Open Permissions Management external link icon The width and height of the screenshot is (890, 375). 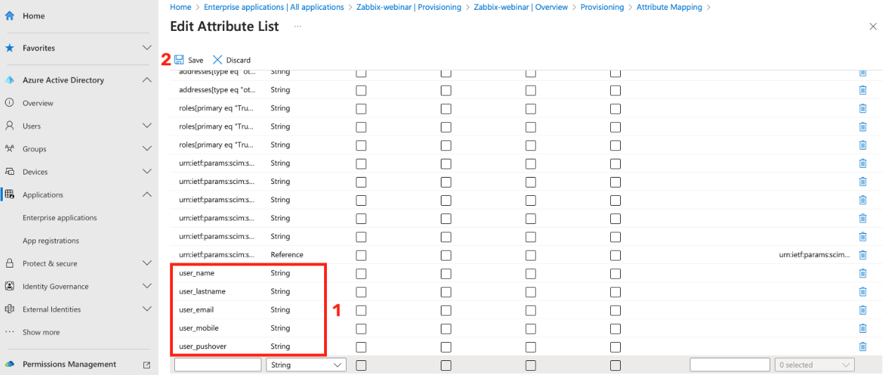tap(147, 364)
